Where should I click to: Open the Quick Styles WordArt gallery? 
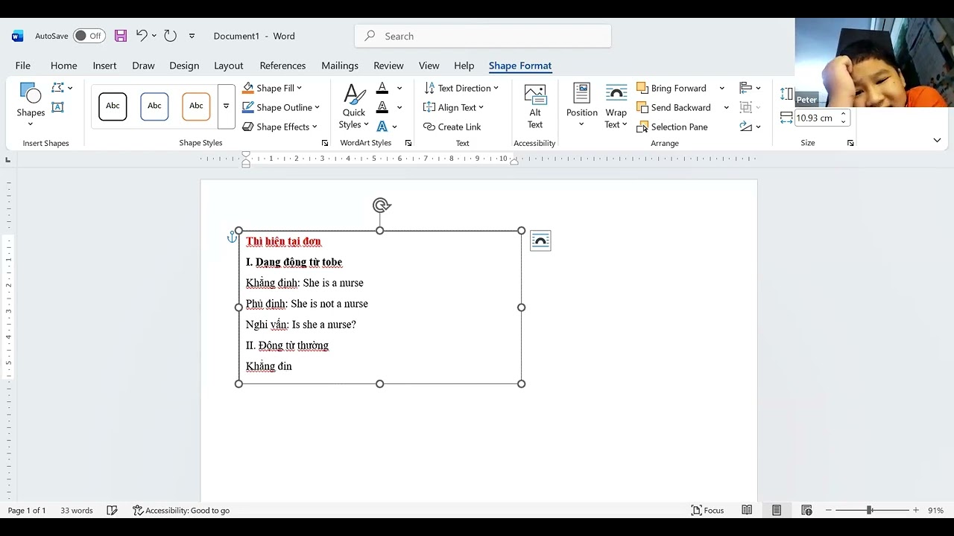(x=354, y=106)
